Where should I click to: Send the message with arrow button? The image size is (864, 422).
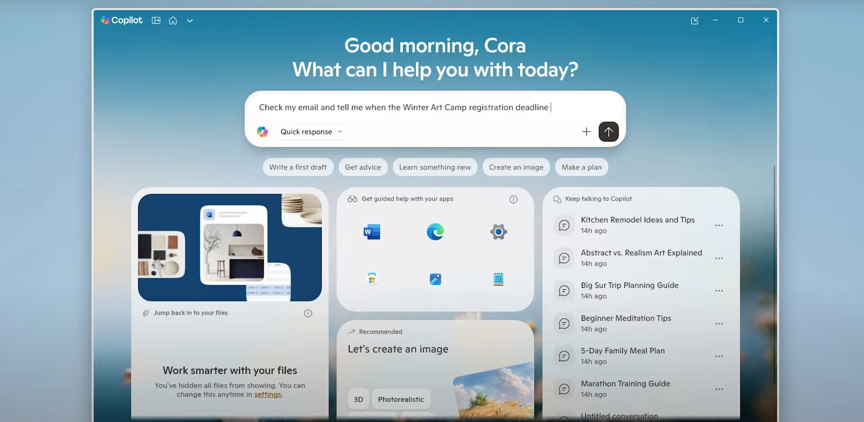(608, 132)
